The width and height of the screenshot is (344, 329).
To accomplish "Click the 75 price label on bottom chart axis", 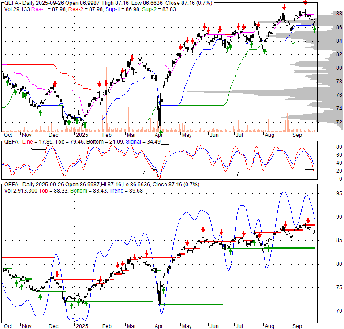I will point(339,287).
